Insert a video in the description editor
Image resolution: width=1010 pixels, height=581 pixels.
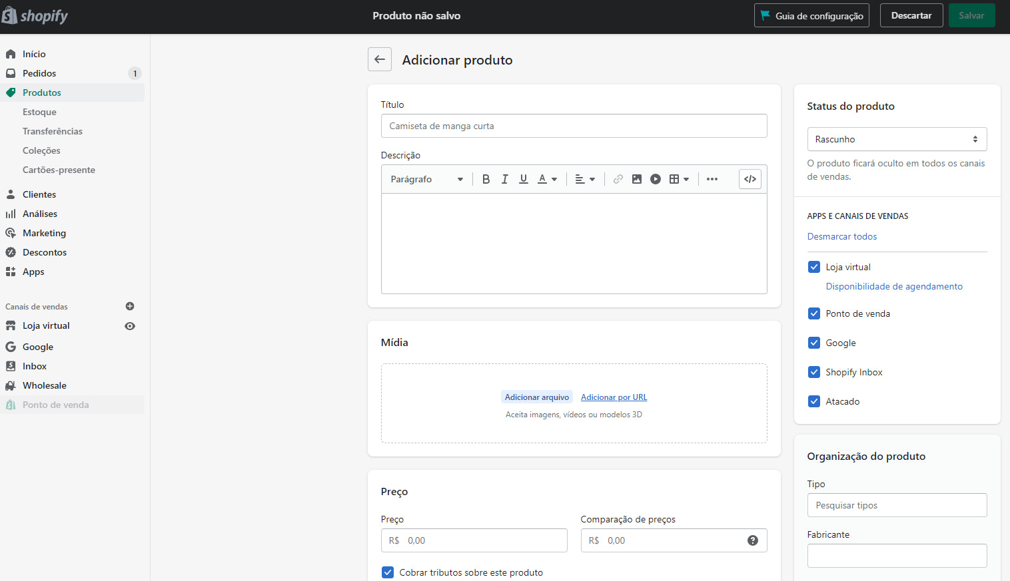pos(656,178)
